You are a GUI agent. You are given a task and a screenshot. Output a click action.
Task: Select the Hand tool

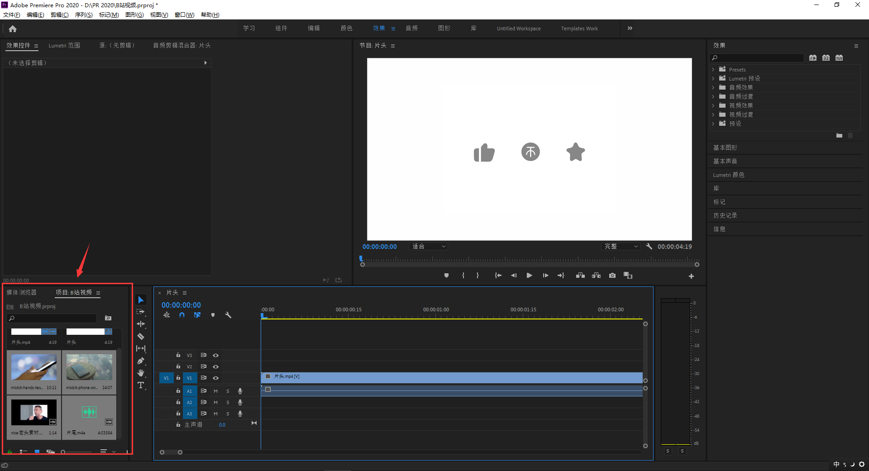click(141, 373)
